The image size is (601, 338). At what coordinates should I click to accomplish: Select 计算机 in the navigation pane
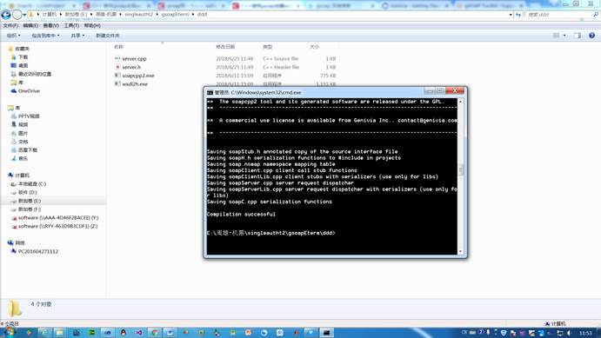pos(22,176)
